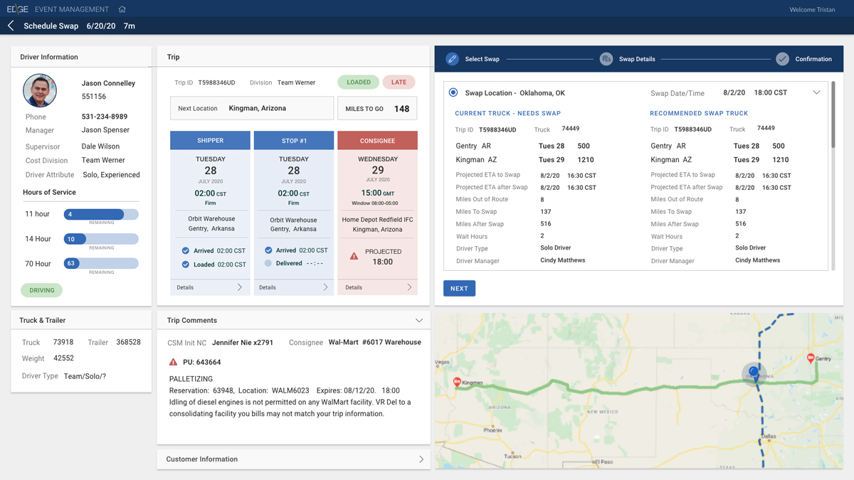Click the red warning icon beside PU: 643664
Screen dimensions: 854x480
[x=173, y=362]
